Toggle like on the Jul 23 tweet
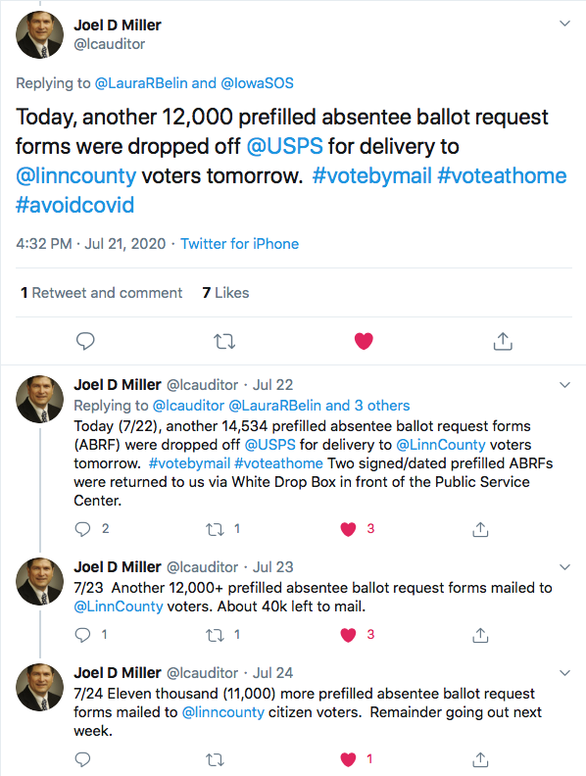The height and width of the screenshot is (776, 586). pos(349,635)
